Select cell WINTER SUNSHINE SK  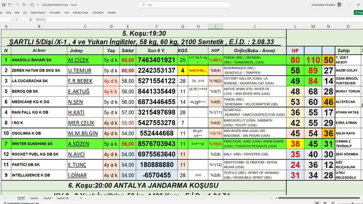pyautogui.click(x=39, y=144)
